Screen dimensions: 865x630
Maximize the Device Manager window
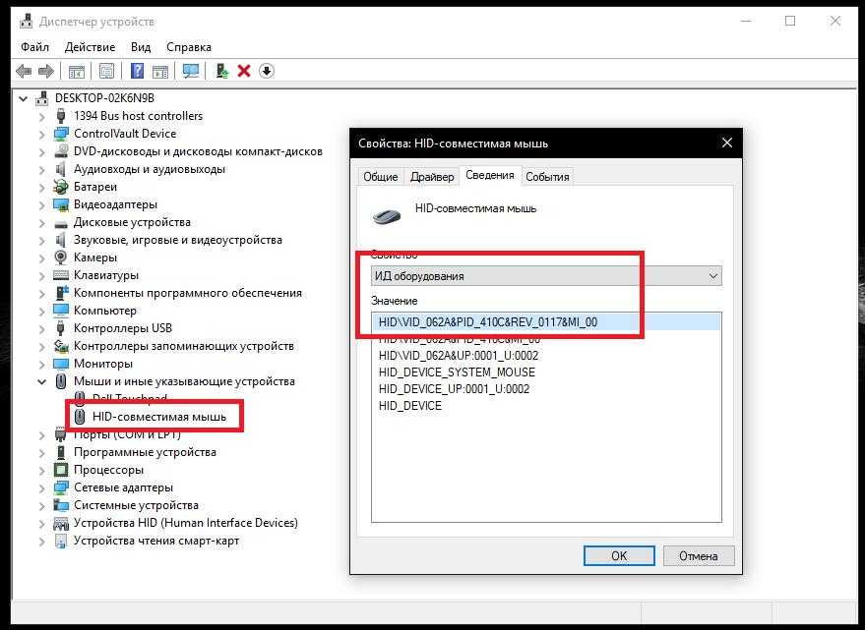tap(790, 22)
